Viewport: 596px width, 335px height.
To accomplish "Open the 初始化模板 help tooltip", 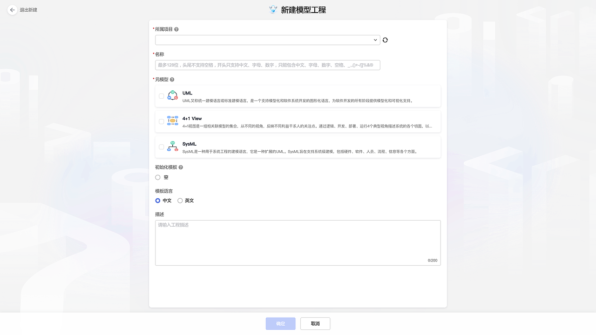I will (180, 167).
